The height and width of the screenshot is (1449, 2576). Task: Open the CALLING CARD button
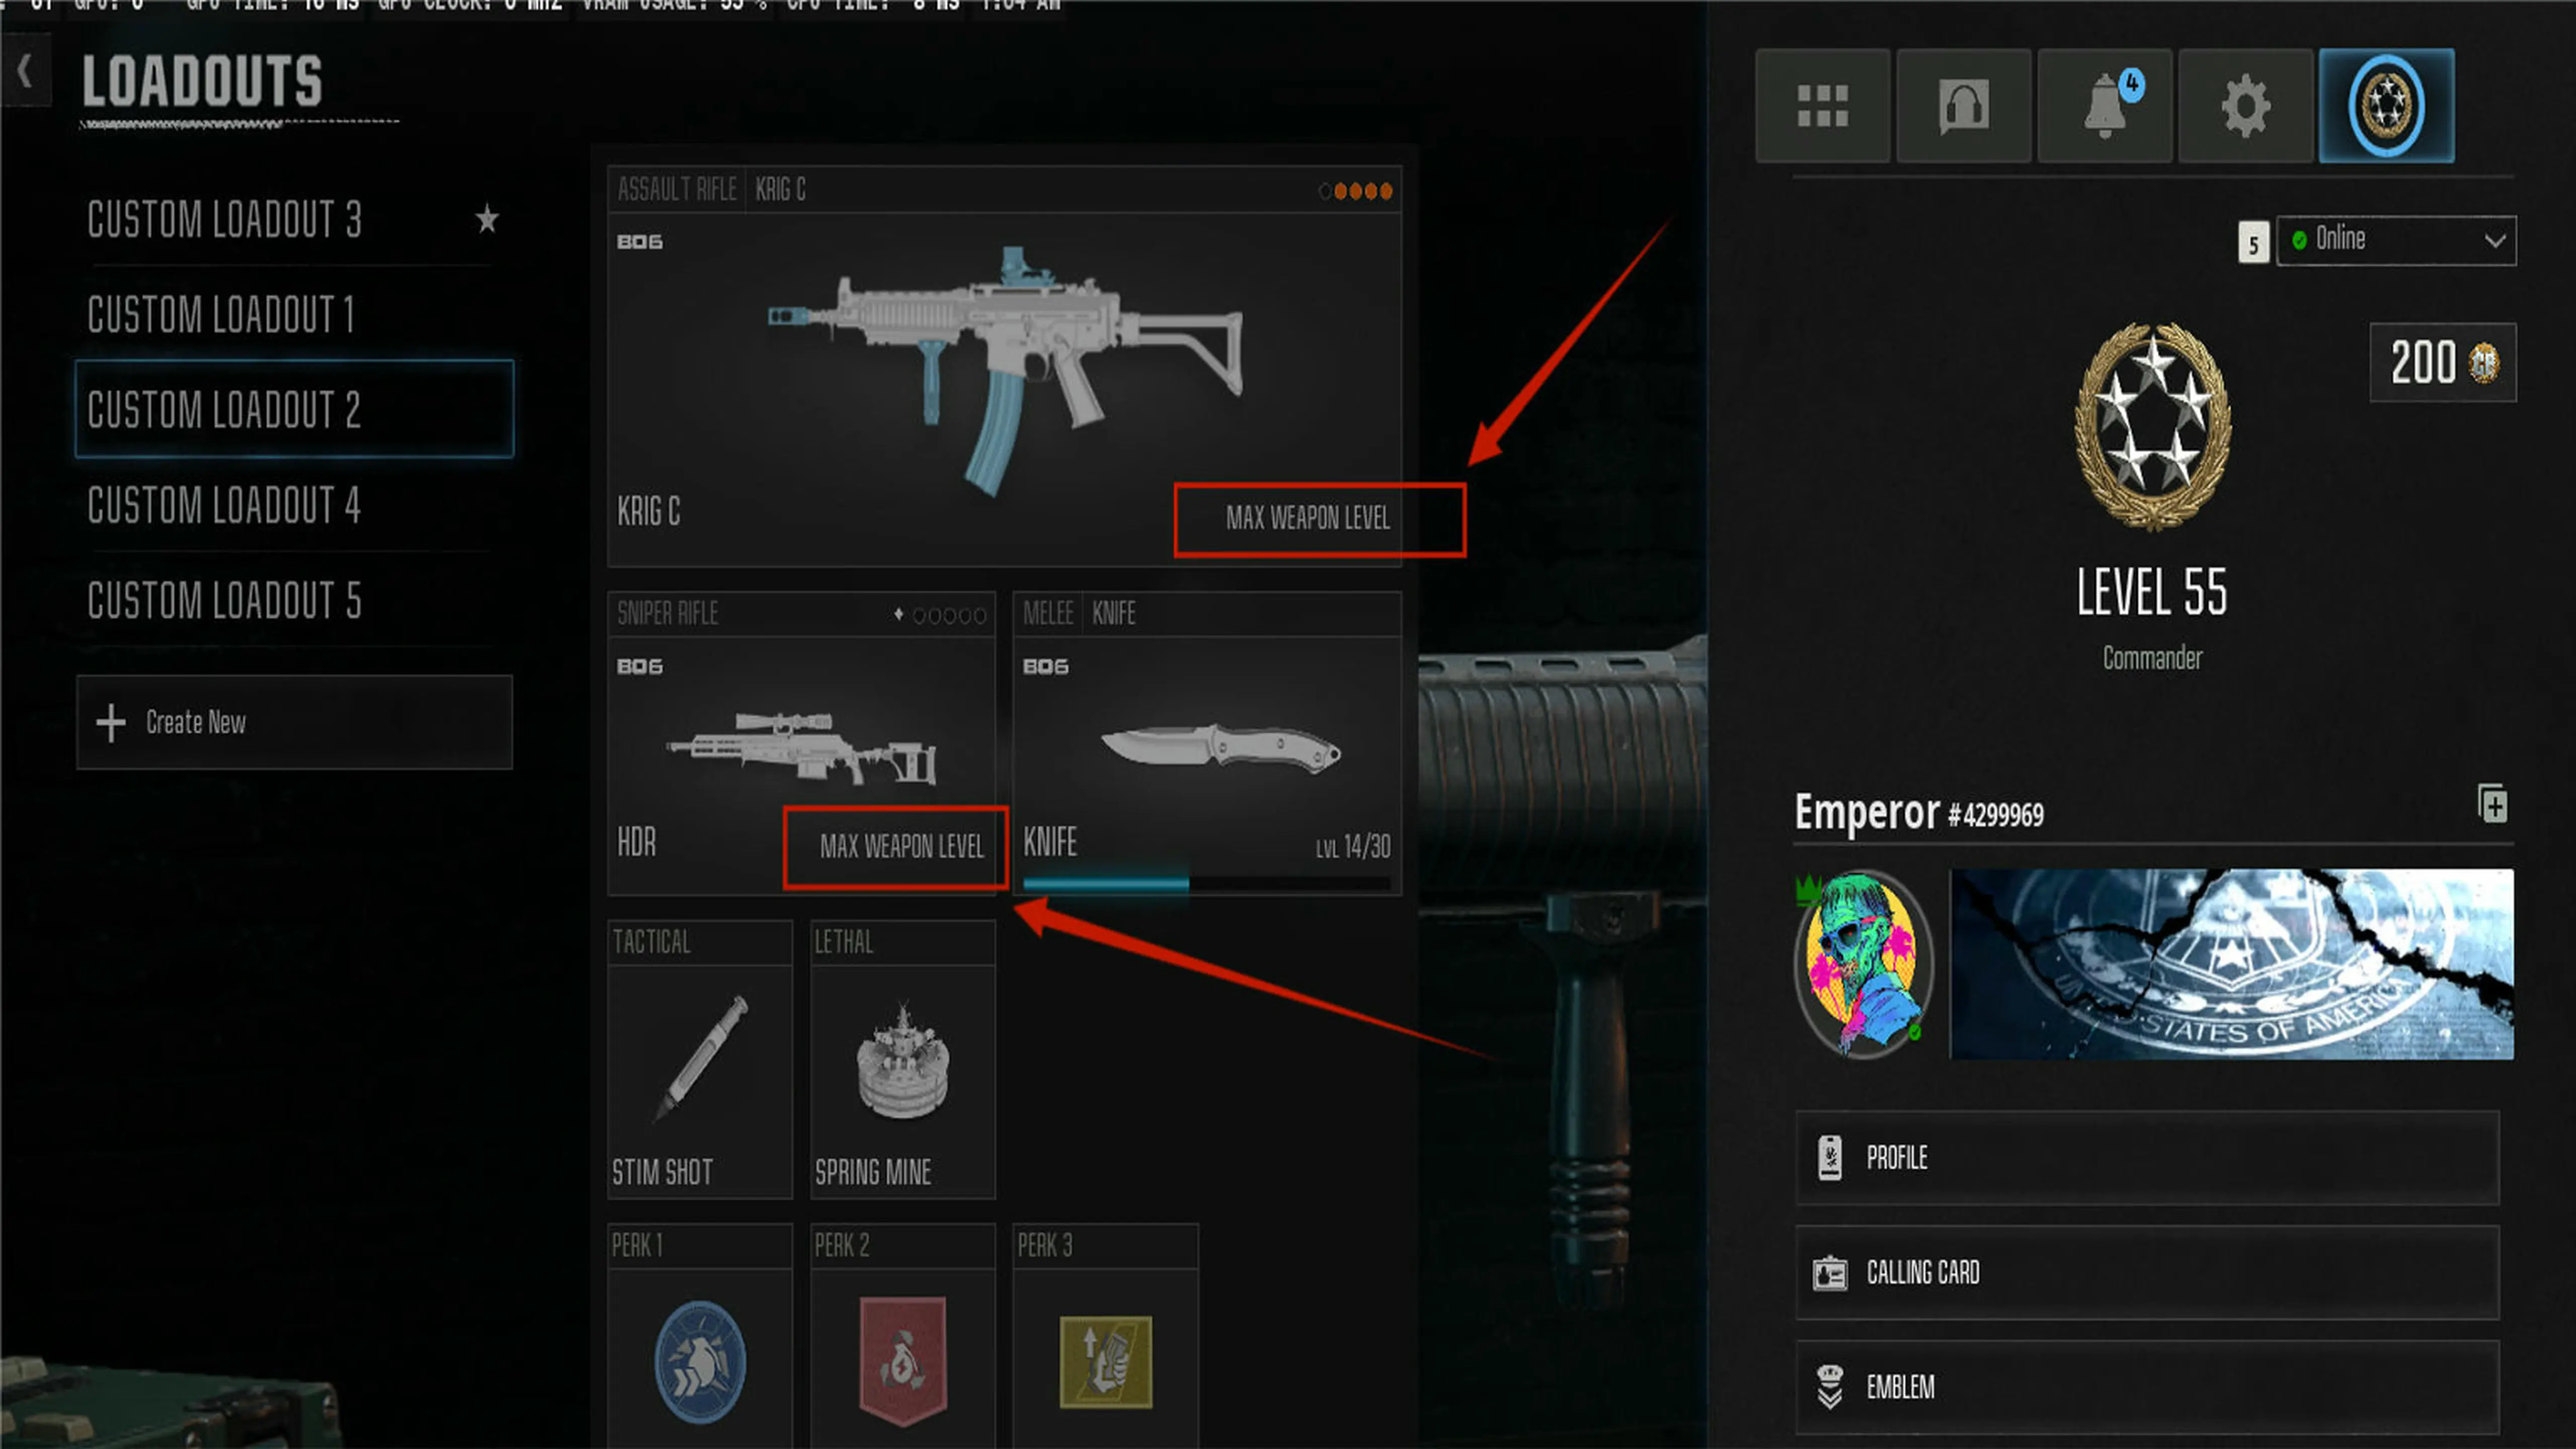(x=2147, y=1273)
